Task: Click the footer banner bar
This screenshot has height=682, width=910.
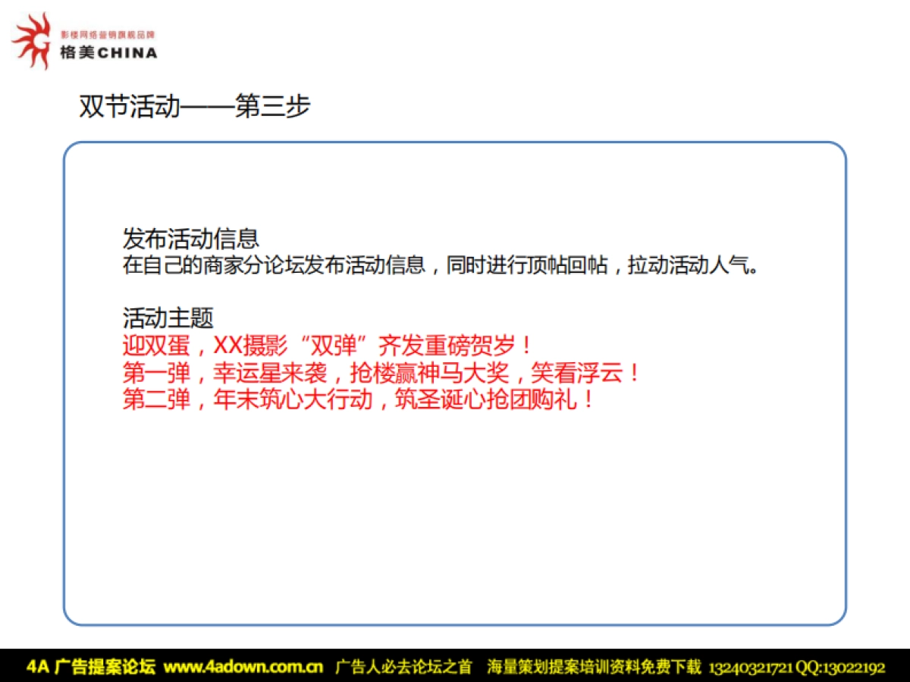Action: click(x=455, y=658)
